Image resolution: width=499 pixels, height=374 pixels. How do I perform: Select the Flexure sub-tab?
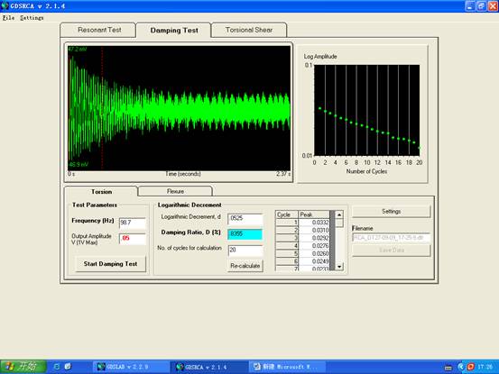tap(175, 191)
